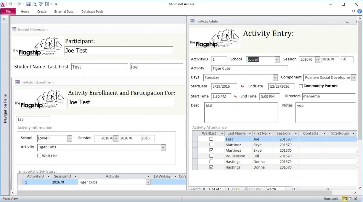The image size is (363, 202).
Task: Open Session dropdown in Activity Information section
Action: click(116, 138)
